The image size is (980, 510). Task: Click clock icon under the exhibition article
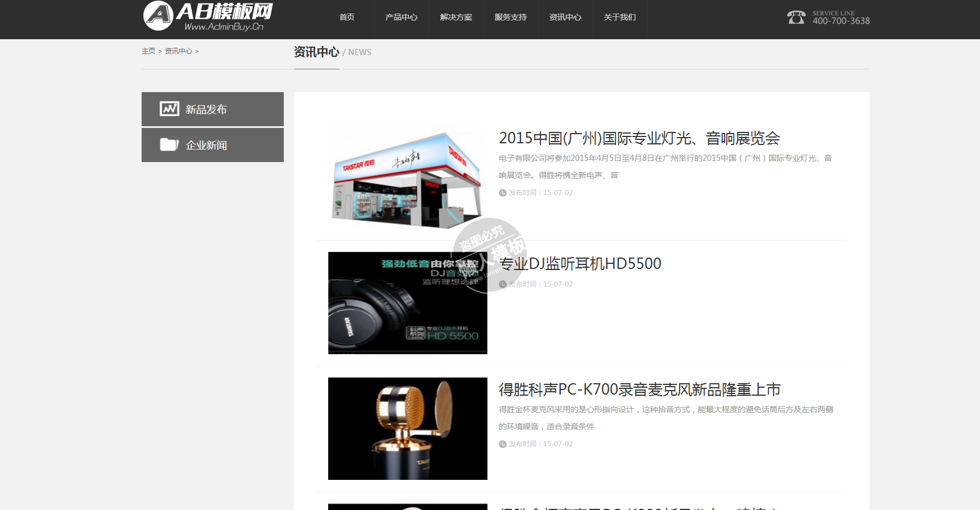[503, 193]
